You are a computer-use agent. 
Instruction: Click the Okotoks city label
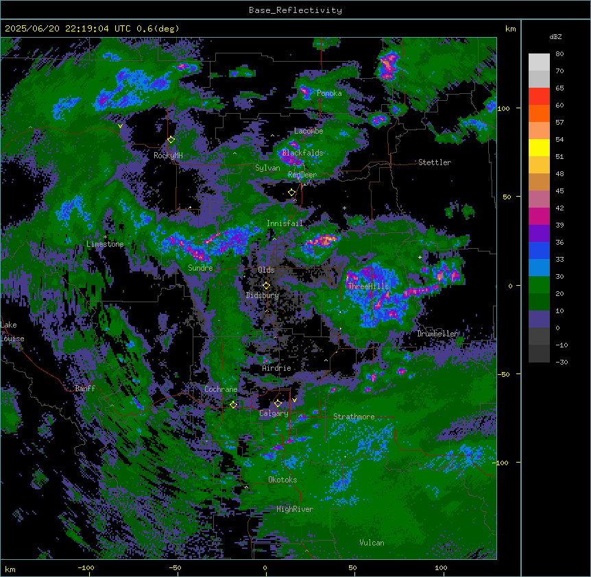(x=282, y=480)
